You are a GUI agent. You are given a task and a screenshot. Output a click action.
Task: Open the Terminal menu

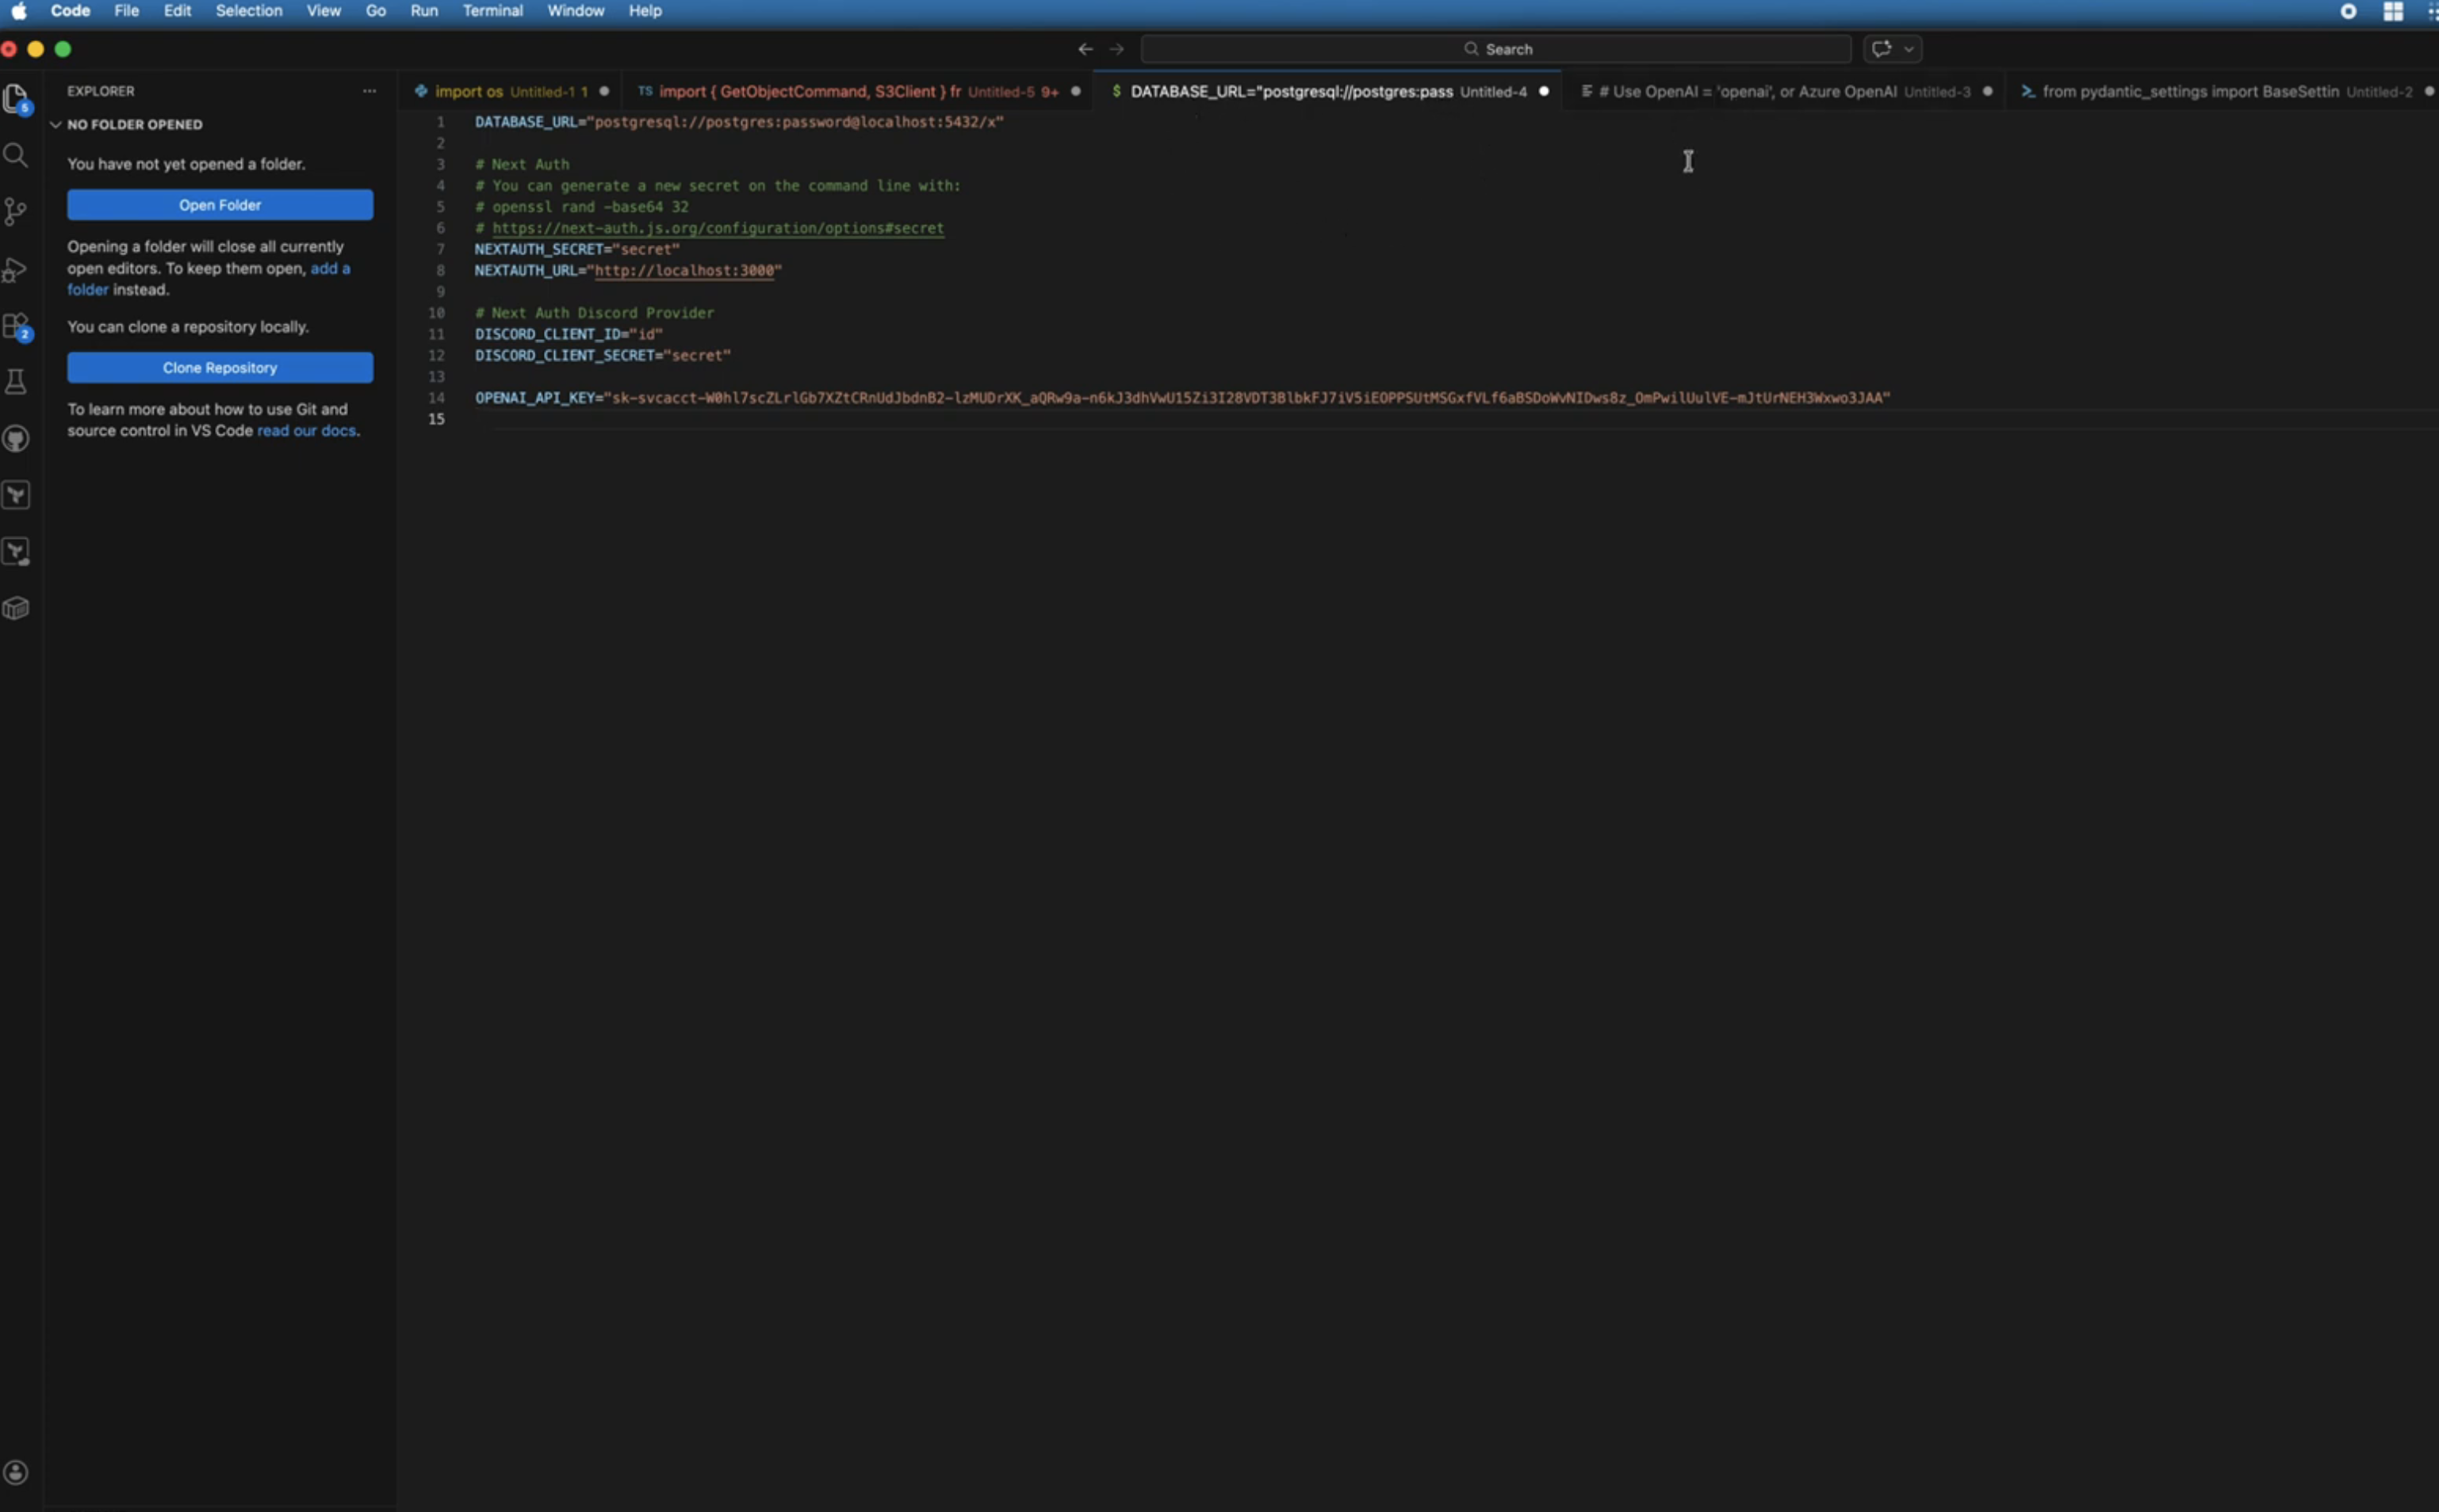492,11
